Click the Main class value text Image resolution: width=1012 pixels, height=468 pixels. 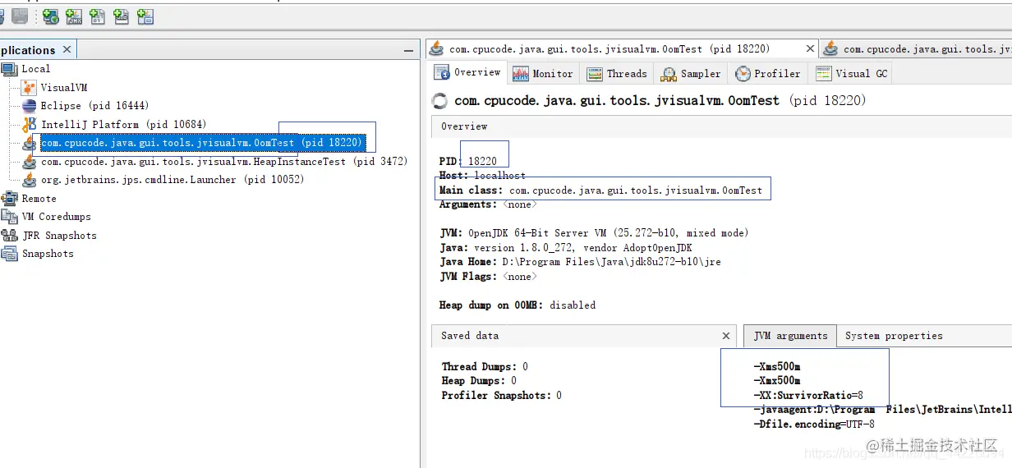[636, 190]
